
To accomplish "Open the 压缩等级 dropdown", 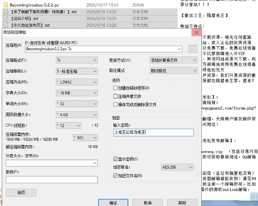I will pyautogui.click(x=77, y=71).
